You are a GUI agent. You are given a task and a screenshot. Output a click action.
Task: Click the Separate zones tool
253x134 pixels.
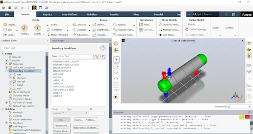click(79, 30)
